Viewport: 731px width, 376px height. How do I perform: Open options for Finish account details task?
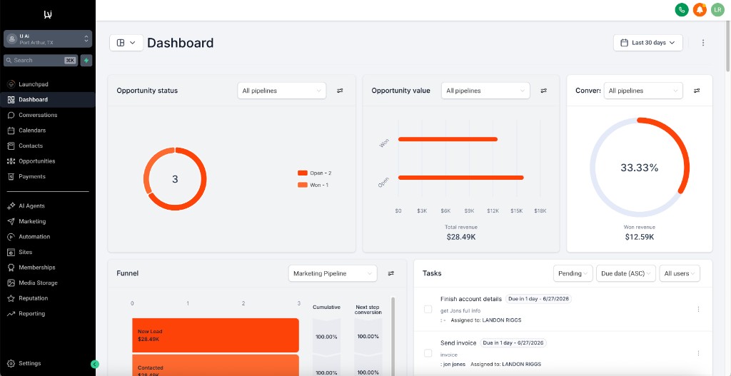698,309
